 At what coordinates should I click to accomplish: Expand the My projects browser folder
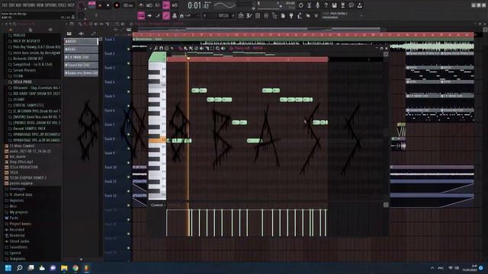[x=16, y=212]
